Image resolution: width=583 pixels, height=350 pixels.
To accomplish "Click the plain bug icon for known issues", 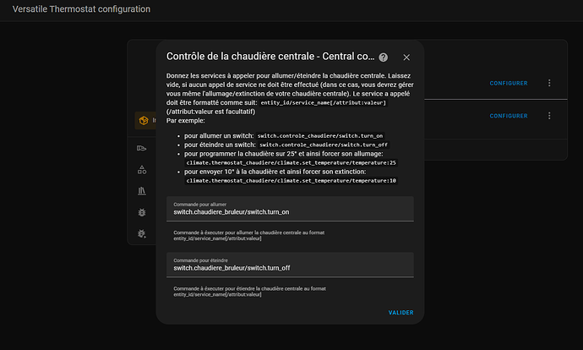I will click(142, 212).
